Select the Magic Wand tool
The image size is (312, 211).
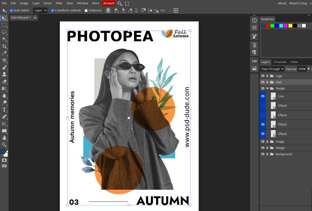tap(4, 39)
